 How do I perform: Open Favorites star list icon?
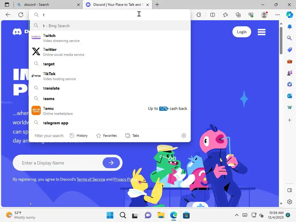click(x=225, y=15)
